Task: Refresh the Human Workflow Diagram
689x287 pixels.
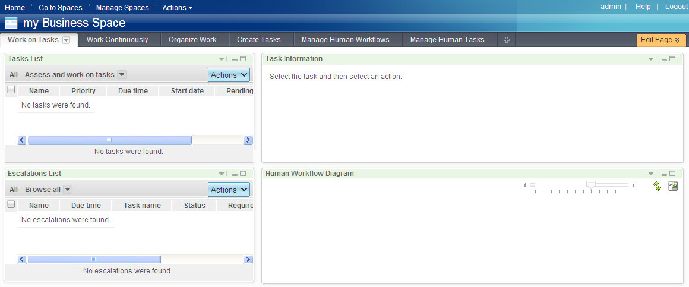Action: [657, 186]
